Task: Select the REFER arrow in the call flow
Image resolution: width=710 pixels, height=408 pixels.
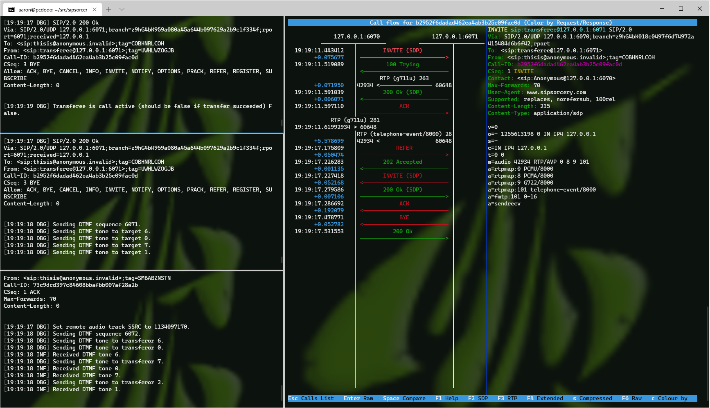Action: coord(404,148)
